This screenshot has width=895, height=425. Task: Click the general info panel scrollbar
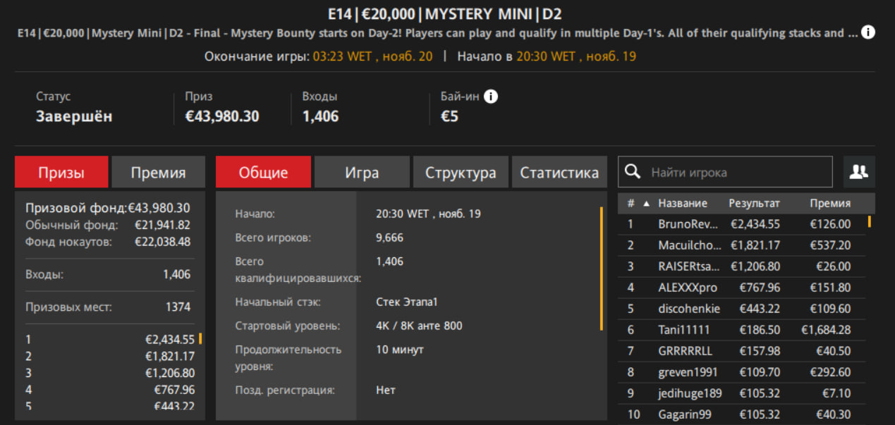tap(602, 268)
